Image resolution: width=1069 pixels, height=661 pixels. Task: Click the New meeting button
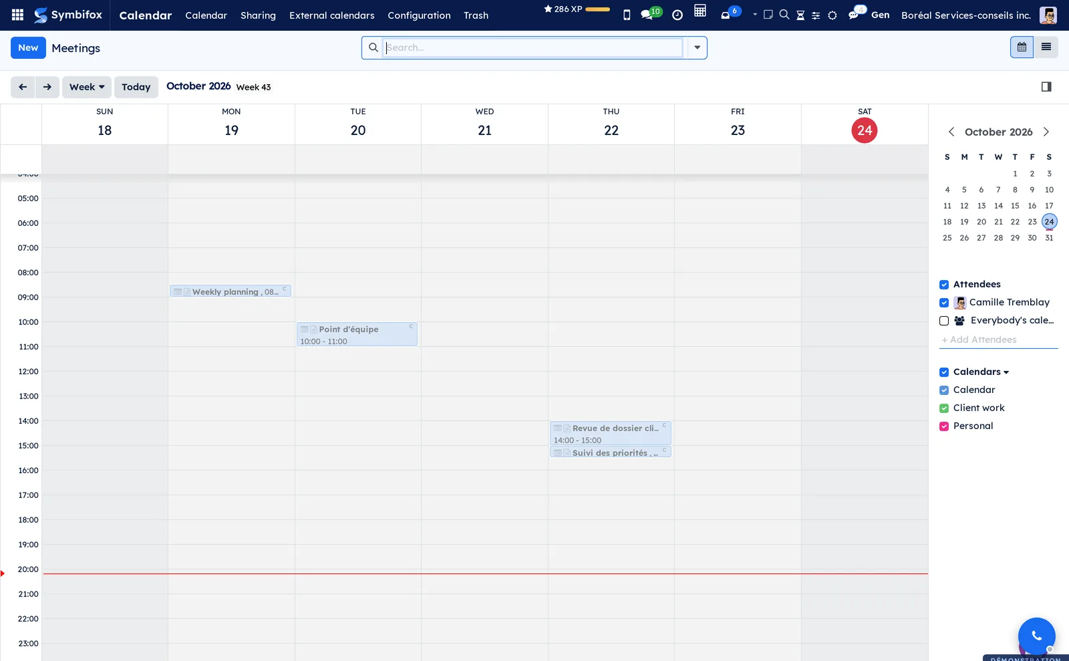point(28,47)
